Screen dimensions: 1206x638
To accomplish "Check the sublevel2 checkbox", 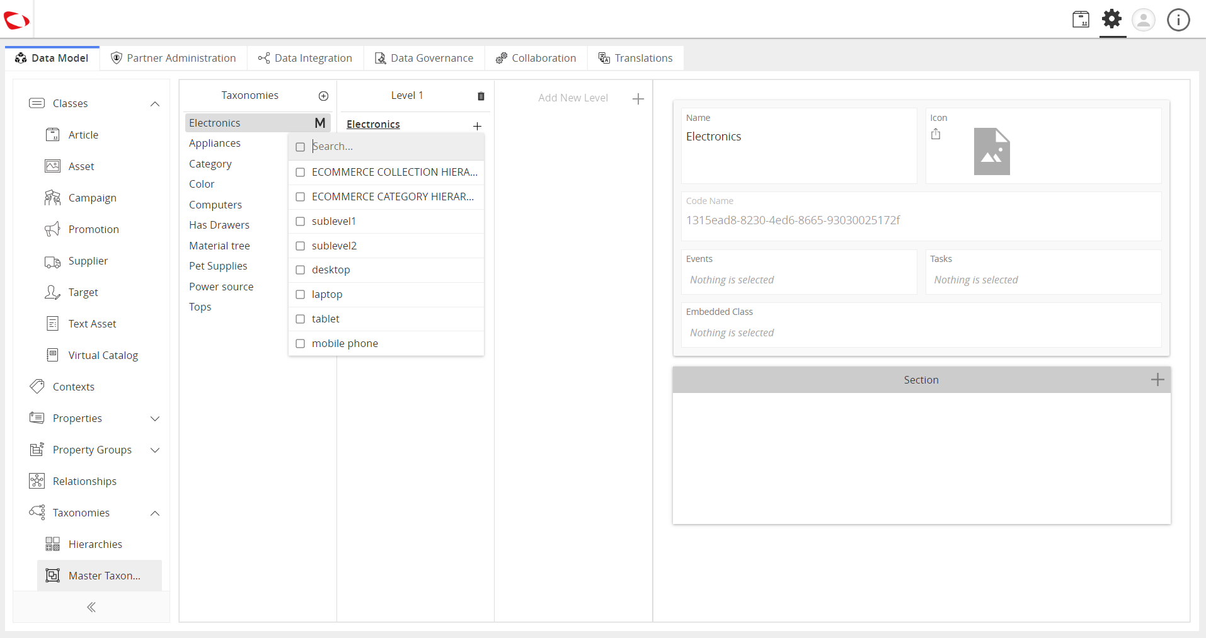I will tap(301, 246).
